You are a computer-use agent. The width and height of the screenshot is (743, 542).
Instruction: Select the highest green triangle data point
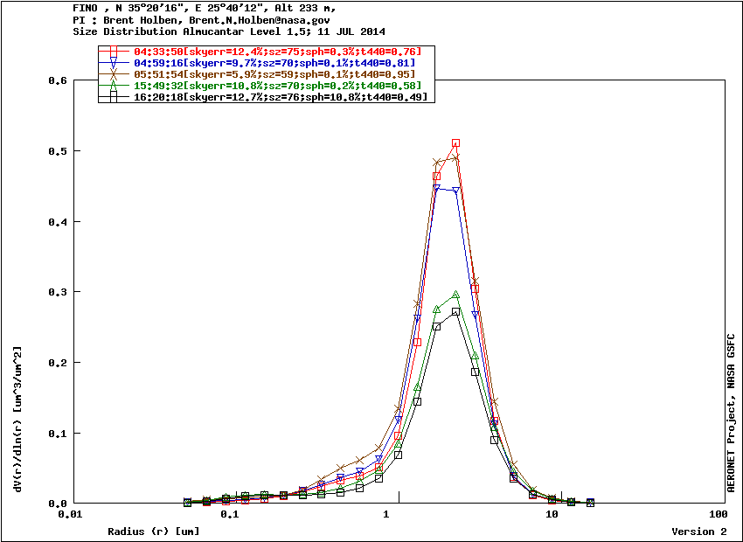[455, 295]
